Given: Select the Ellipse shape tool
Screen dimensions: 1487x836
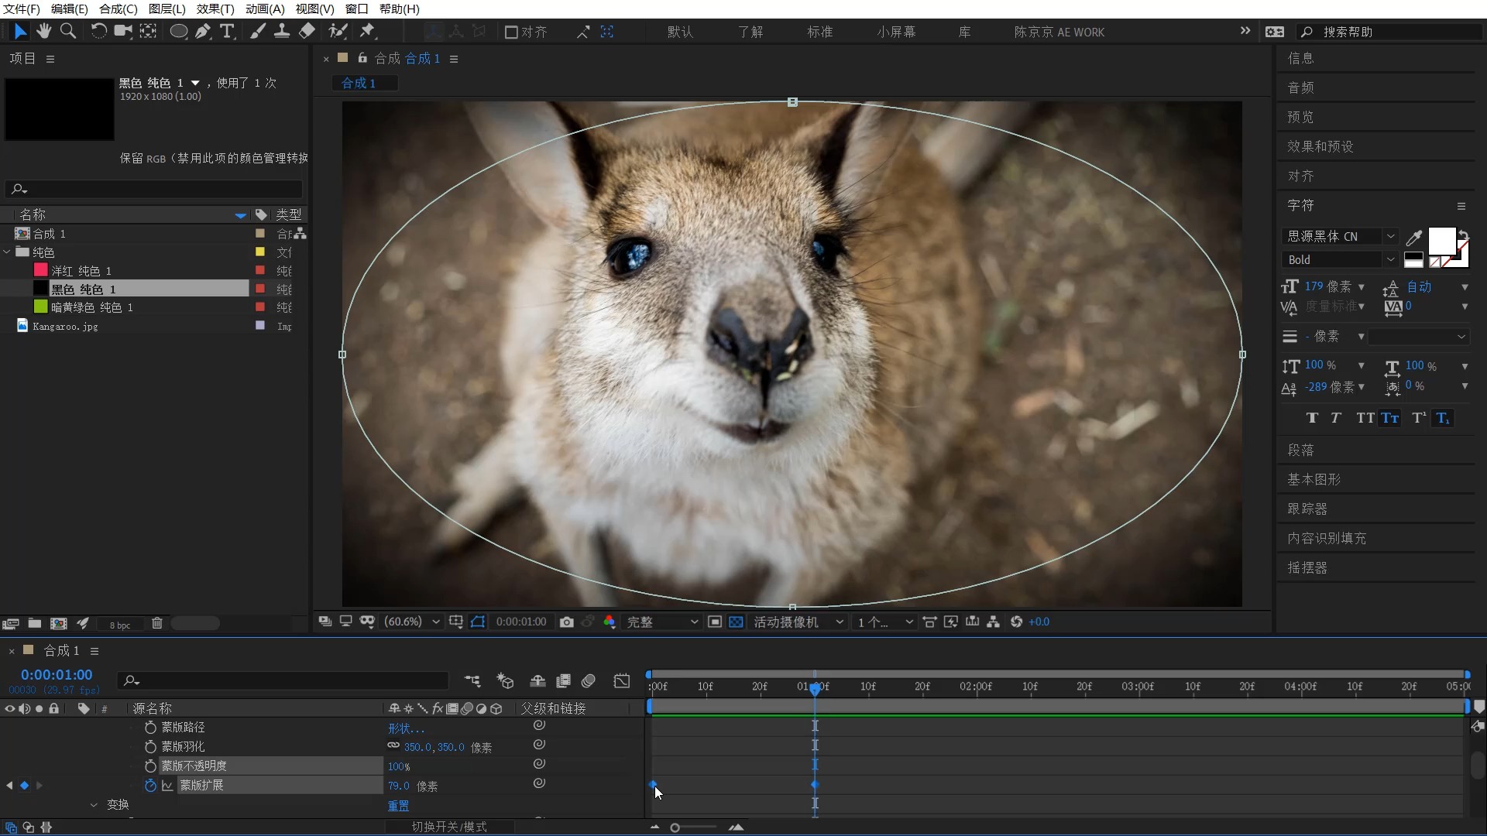Looking at the screenshot, I should pos(178,31).
